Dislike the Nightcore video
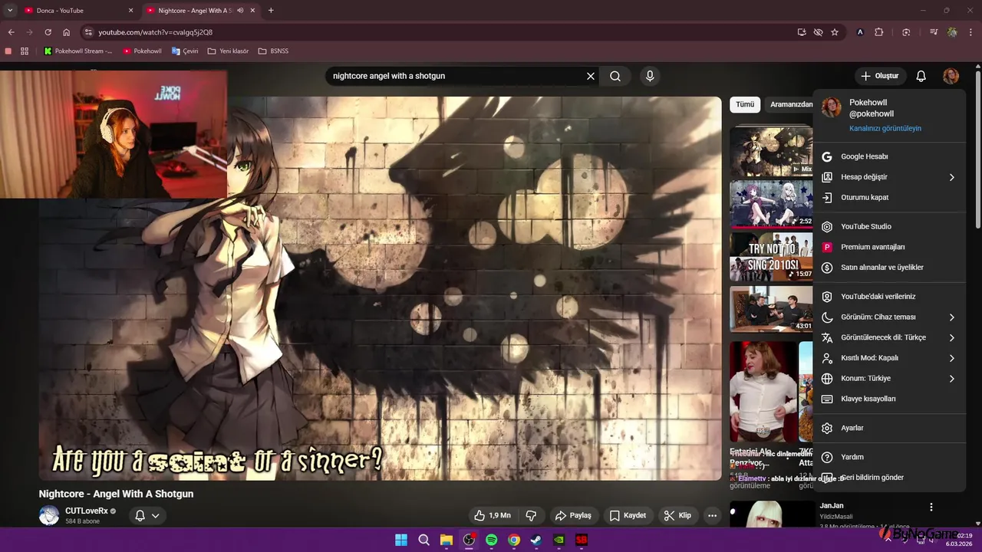 pyautogui.click(x=530, y=515)
